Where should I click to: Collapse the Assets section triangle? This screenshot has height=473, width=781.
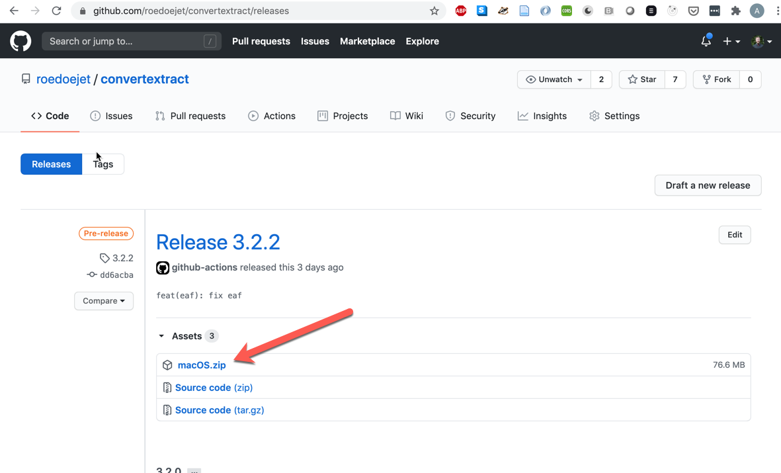tap(161, 336)
